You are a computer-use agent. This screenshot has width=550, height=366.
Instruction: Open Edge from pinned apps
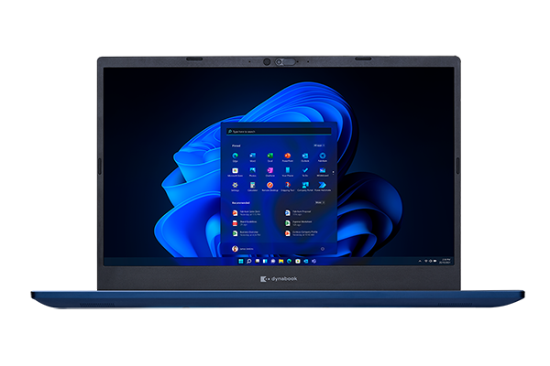(x=236, y=156)
